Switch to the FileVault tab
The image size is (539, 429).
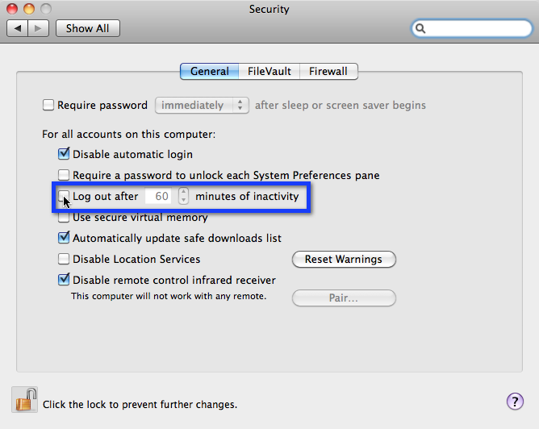click(x=269, y=72)
